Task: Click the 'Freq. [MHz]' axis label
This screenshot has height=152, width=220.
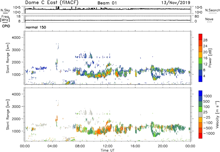Action: click(5, 18)
